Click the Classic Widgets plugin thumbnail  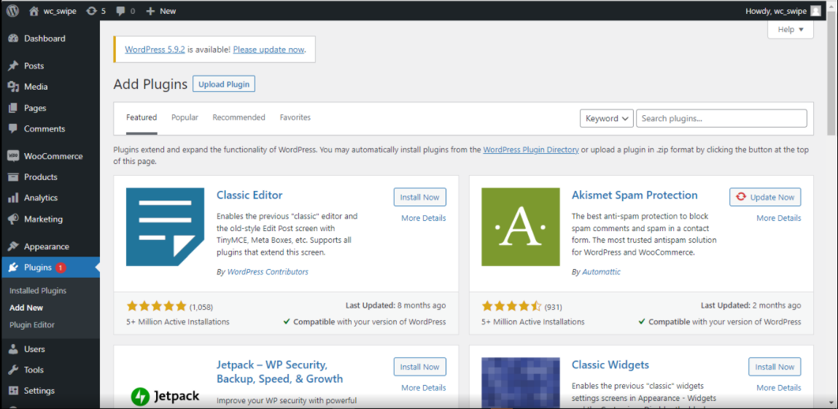521,382
